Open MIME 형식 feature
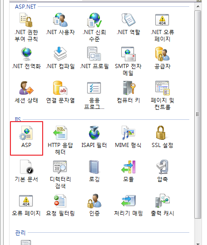Image resolution: width=207 pixels, height=245 pixels. tap(128, 137)
